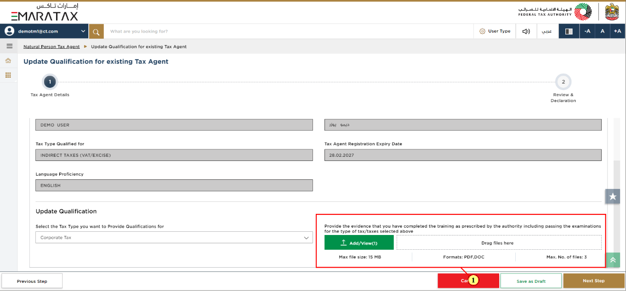Click the Update Qualification section heading
This screenshot has height=298, width=626.
[66, 212]
